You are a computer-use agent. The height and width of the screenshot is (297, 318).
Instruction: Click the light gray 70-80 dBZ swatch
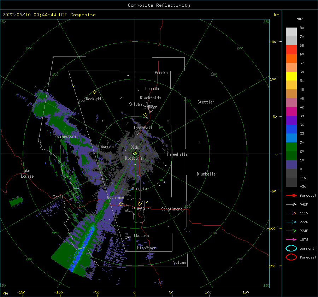click(x=291, y=32)
